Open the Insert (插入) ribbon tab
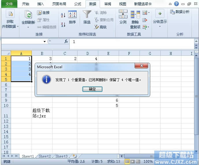This screenshot has width=199, height=165. point(41,4)
